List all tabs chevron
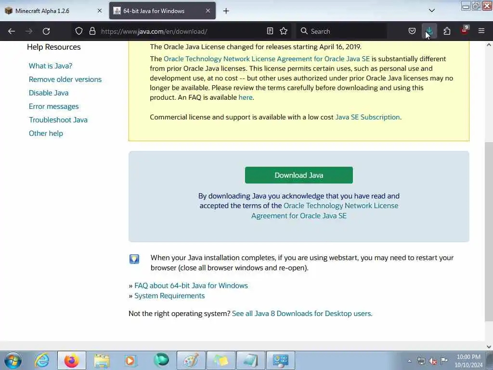This screenshot has width=493, height=370. pyautogui.click(x=432, y=11)
